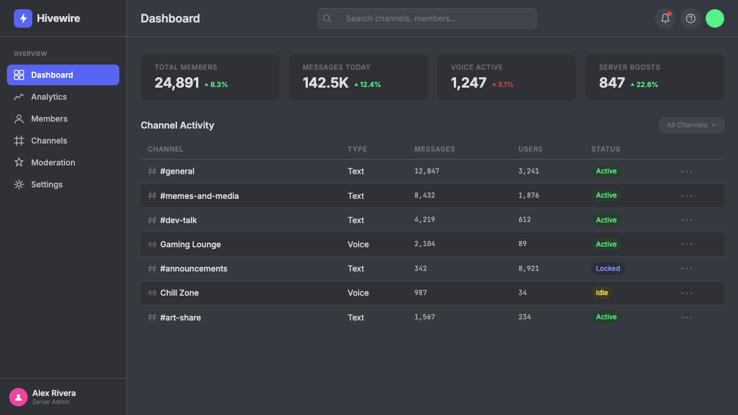The width and height of the screenshot is (738, 415).
Task: Click the hash icon beside #announcements
Action: coord(152,269)
